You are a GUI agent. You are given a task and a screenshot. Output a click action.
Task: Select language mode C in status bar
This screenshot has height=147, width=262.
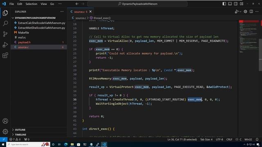239,140
